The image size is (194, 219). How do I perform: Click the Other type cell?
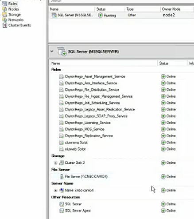(132, 15)
